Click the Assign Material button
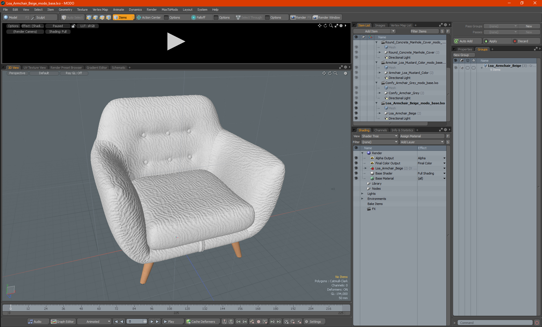 pyautogui.click(x=422, y=136)
